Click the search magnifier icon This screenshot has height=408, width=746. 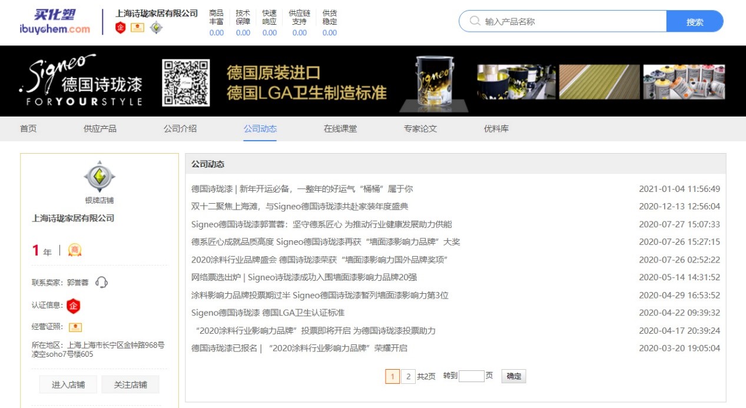[475, 22]
